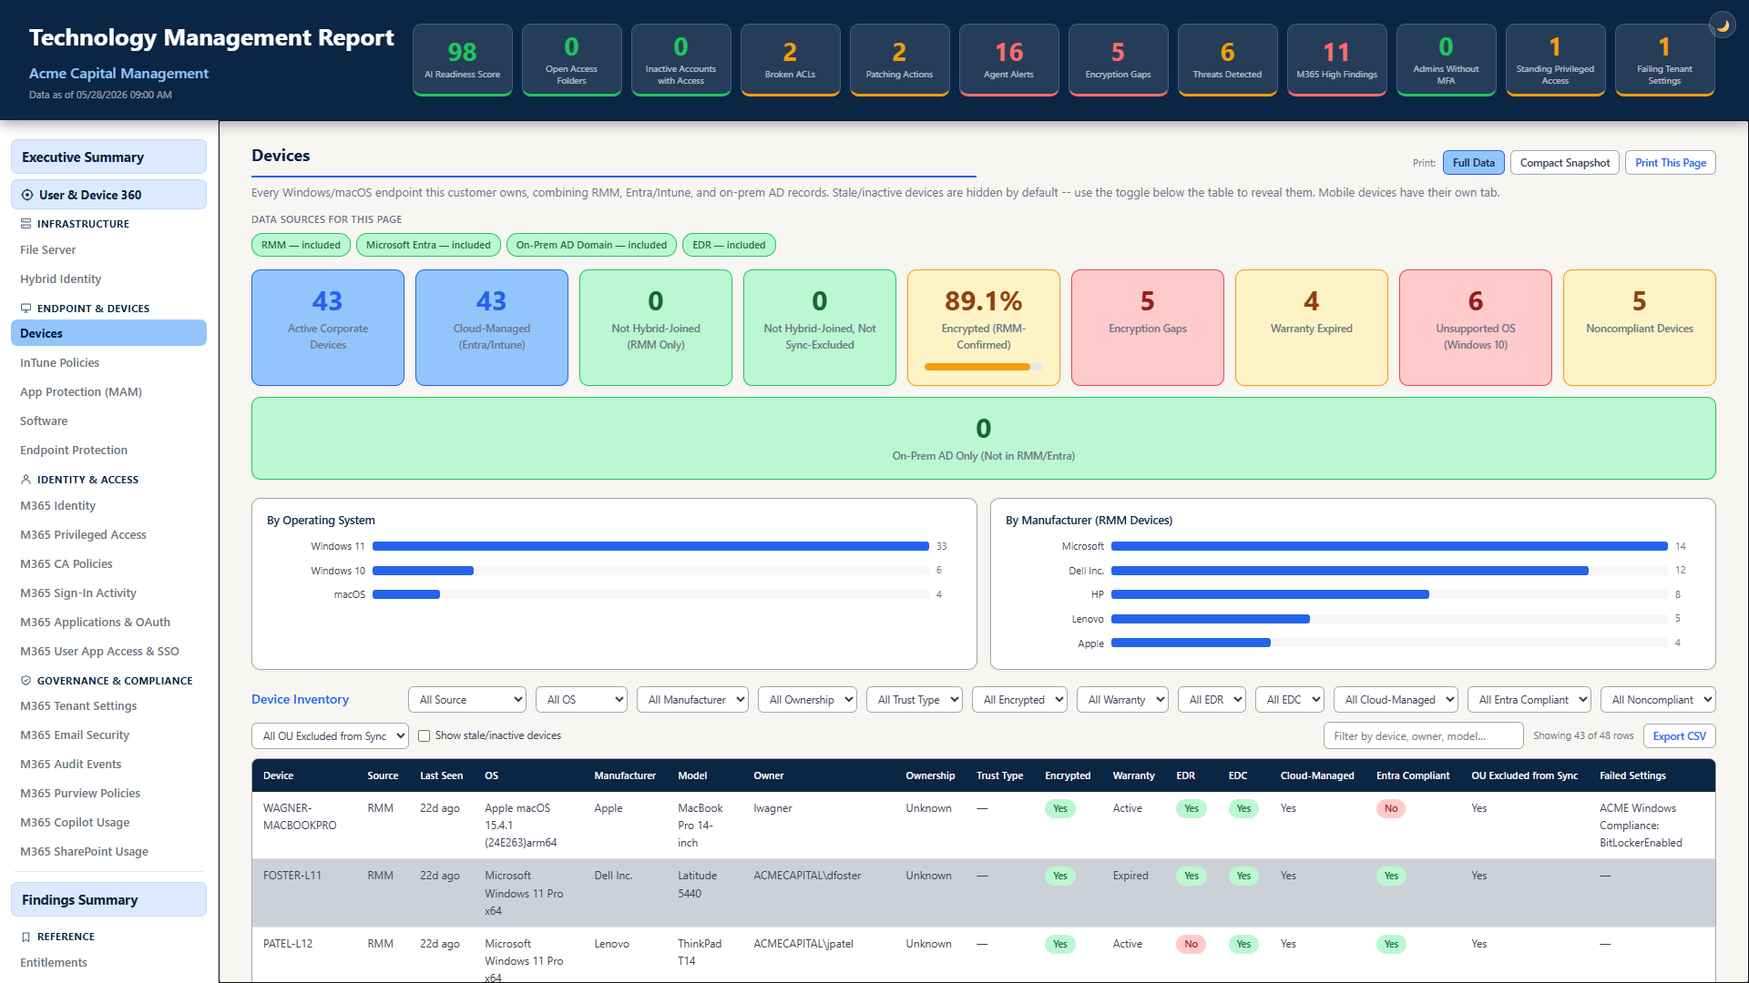This screenshot has height=983, width=1749.
Task: Click the Export CSV button
Action: click(1679, 736)
